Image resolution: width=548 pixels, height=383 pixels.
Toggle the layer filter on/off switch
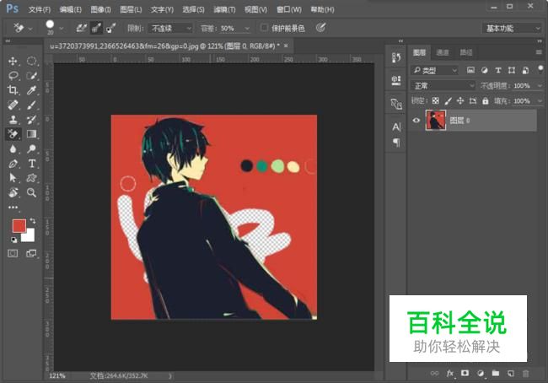(540, 68)
